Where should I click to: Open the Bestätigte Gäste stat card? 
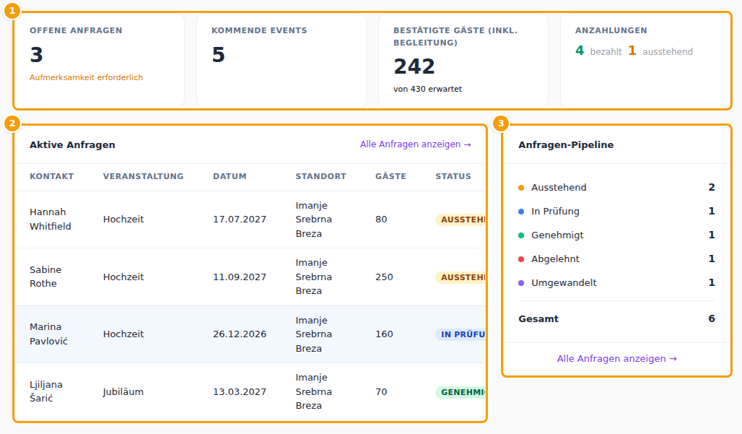click(463, 61)
